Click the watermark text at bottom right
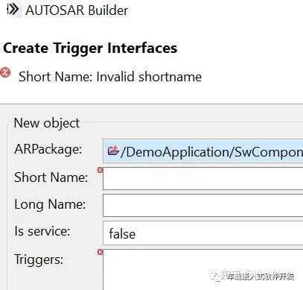This screenshot has height=290, width=303. pyautogui.click(x=252, y=276)
